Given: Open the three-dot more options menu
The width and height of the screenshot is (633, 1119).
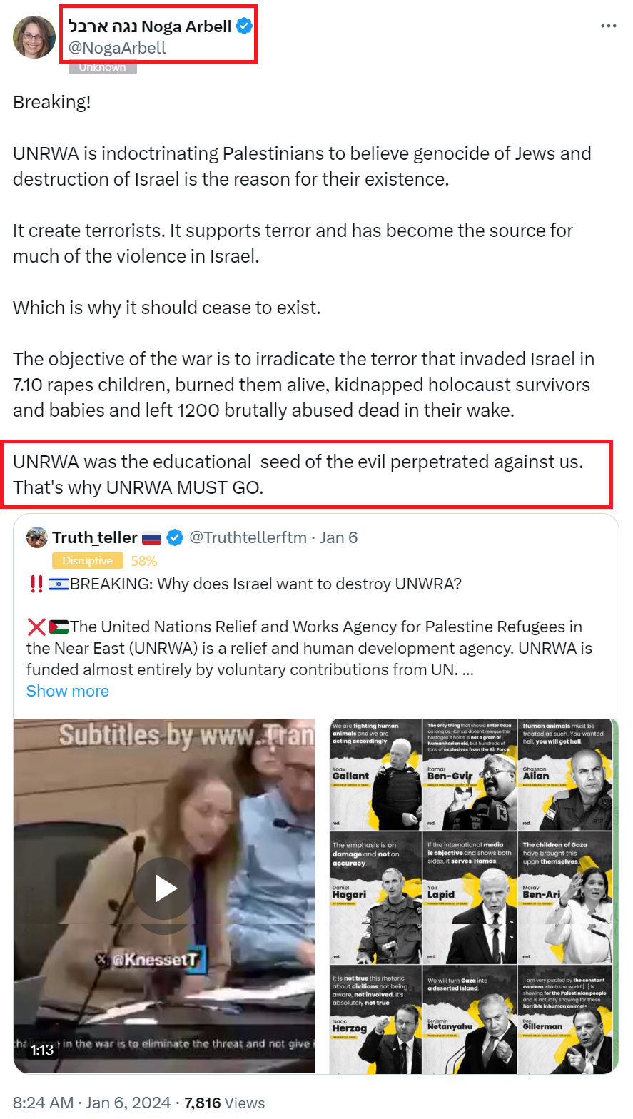Looking at the screenshot, I should point(608,26).
